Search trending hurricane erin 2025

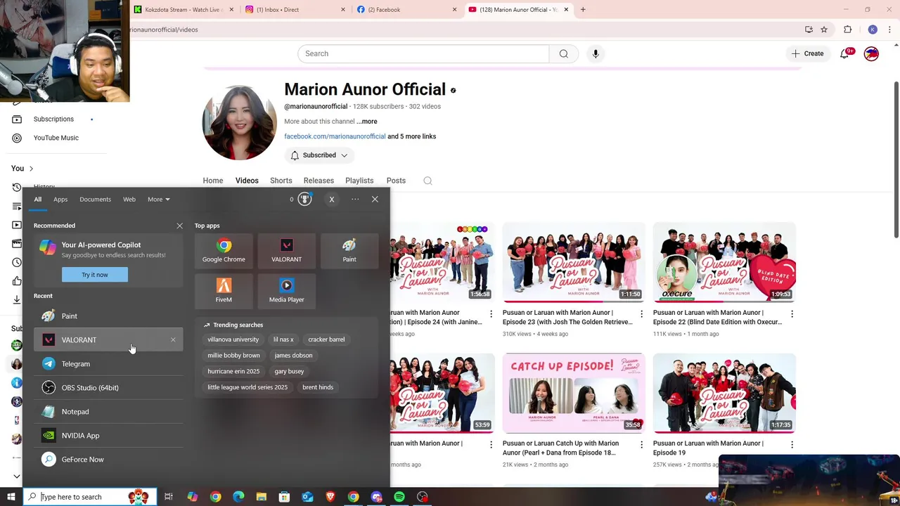point(233,371)
